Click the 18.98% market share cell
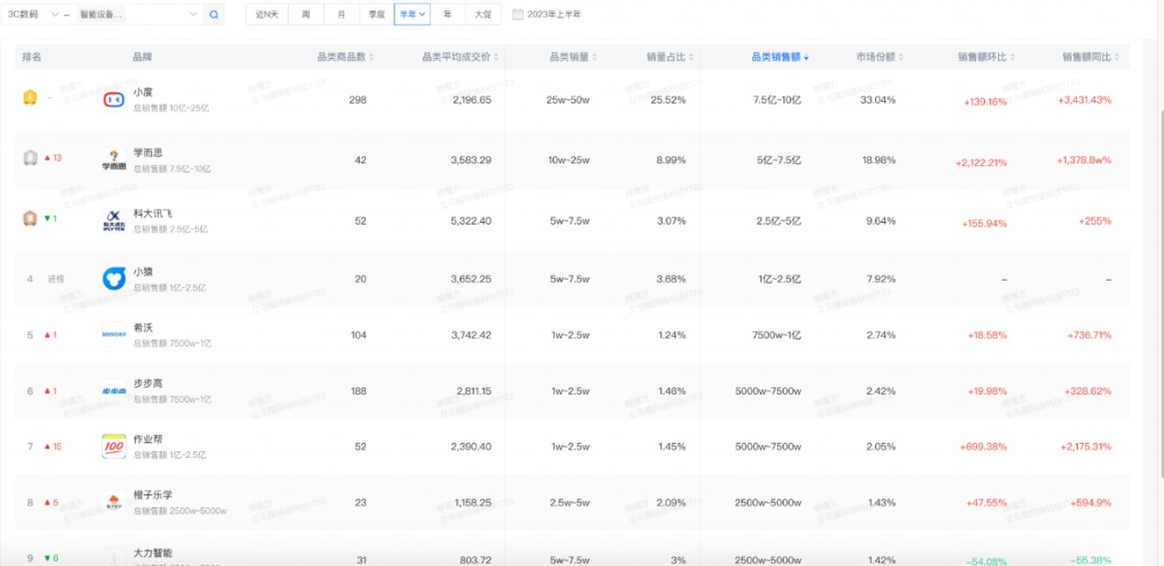The width and height of the screenshot is (1164, 566). [879, 160]
